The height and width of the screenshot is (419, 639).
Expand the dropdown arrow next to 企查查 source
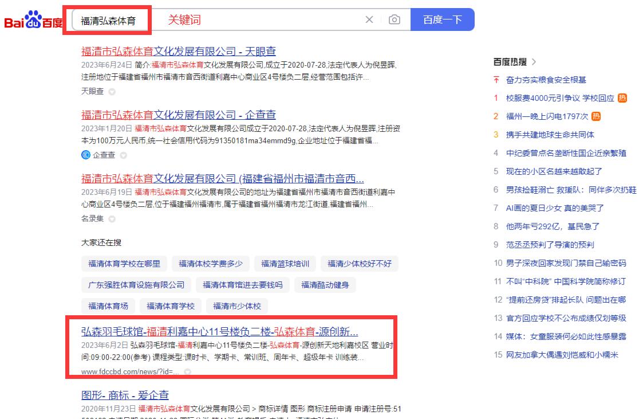[x=123, y=155]
